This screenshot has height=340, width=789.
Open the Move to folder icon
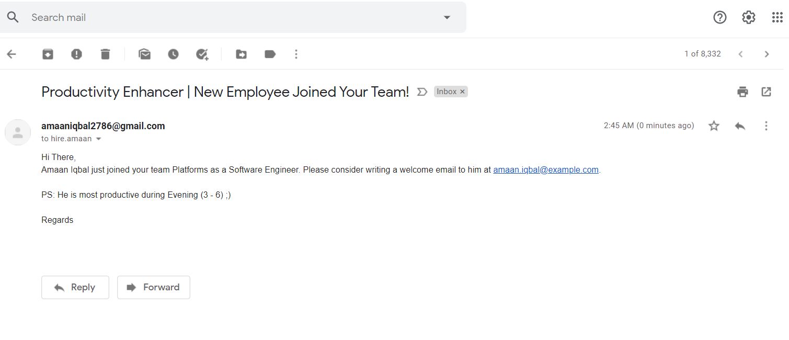click(241, 54)
